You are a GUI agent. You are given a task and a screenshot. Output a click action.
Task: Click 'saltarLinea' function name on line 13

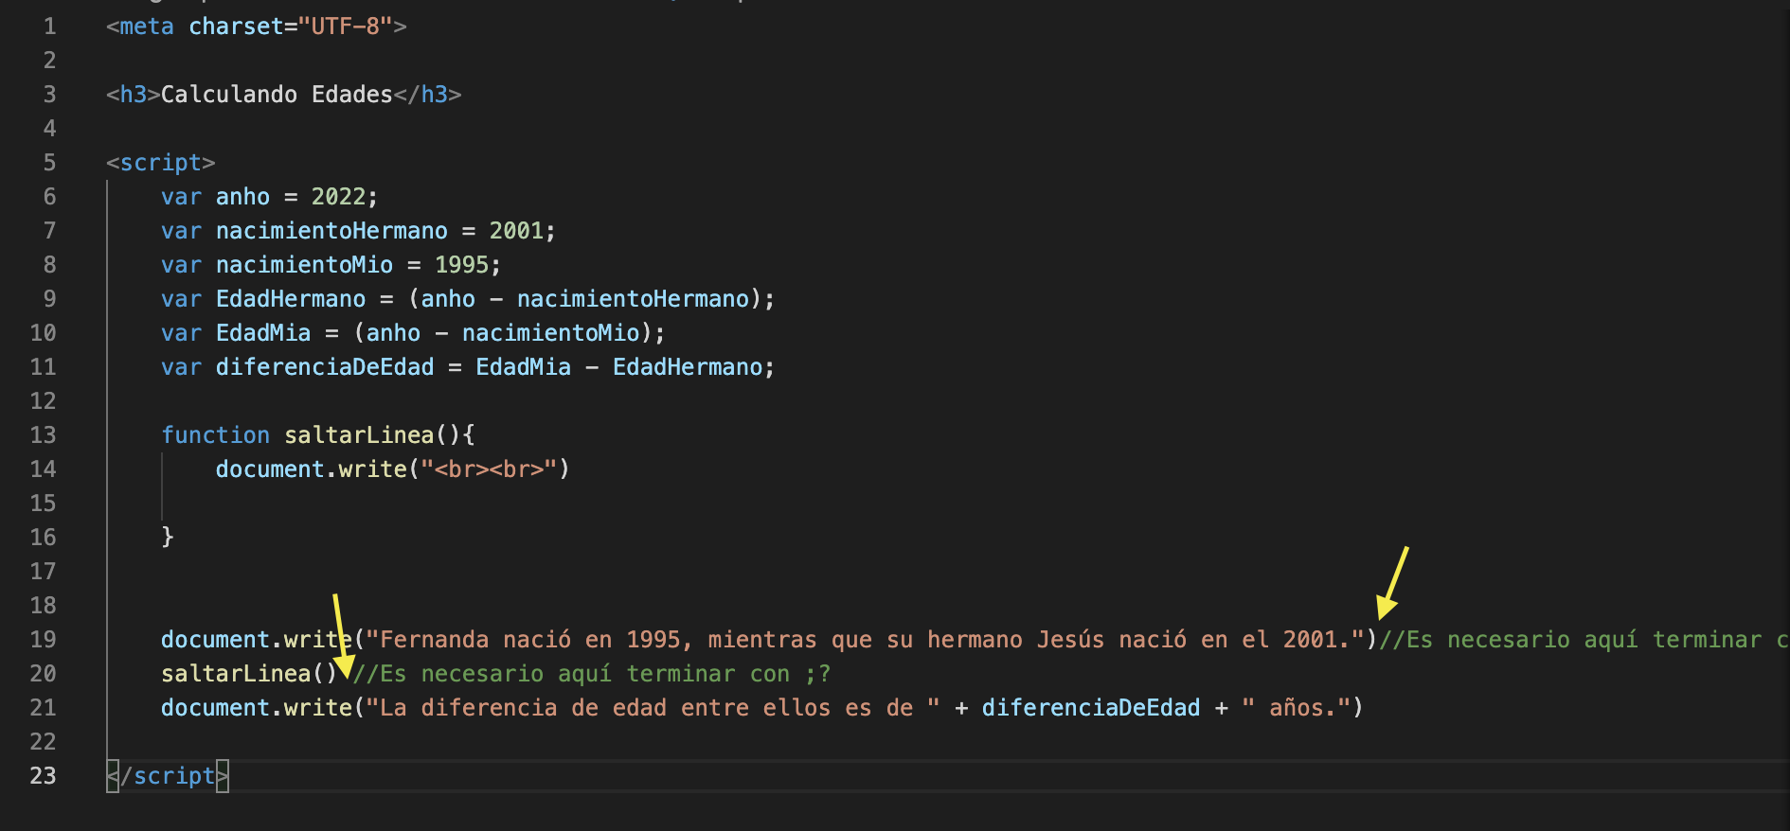point(359,435)
